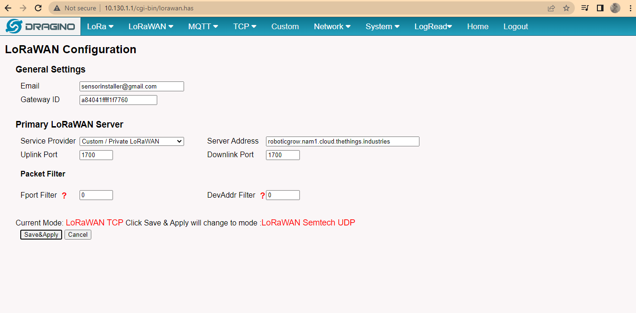Screen dimensions: 636x313
Task: Expand the LoRaWAN menu
Action: point(151,26)
